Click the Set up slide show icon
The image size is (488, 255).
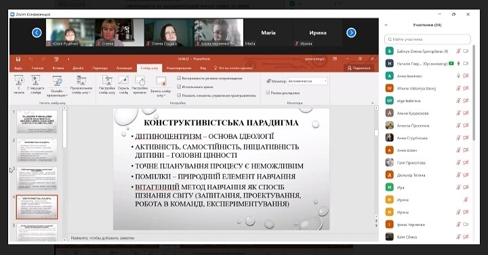pyautogui.click(x=107, y=80)
